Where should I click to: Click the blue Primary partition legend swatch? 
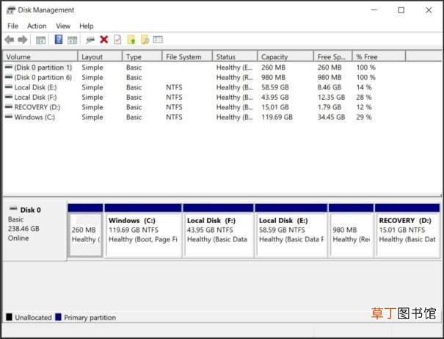[58, 317]
